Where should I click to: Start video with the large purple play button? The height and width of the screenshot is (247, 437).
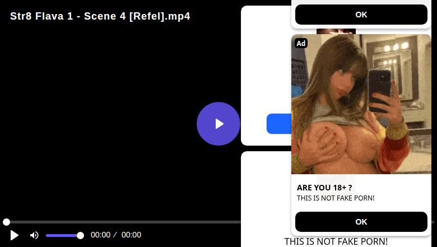tap(218, 124)
